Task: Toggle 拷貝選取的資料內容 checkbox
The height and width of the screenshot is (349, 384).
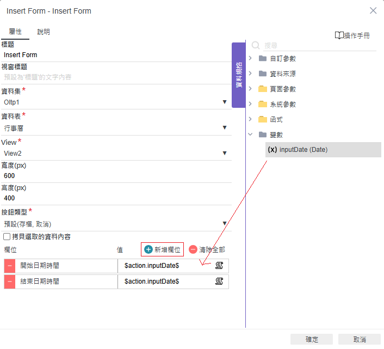Action: (7, 237)
